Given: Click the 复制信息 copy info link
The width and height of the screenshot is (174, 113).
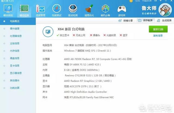Looking at the screenshot, I should coord(158,36).
